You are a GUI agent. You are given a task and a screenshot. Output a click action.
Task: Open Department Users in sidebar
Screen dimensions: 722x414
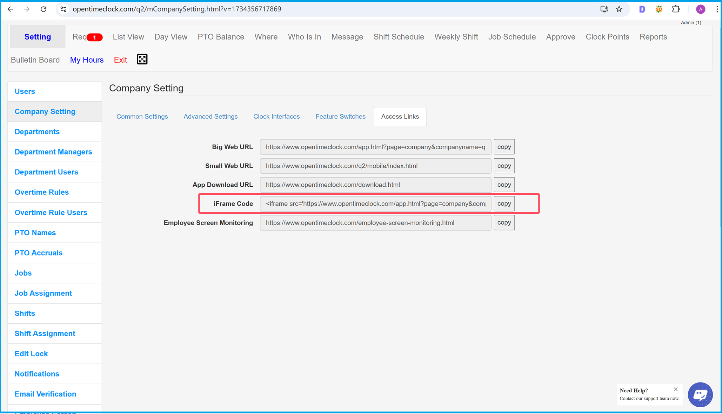coord(55,172)
